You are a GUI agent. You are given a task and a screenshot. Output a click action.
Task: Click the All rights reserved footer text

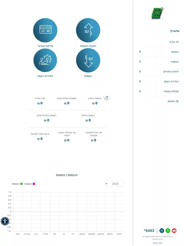tap(157, 236)
